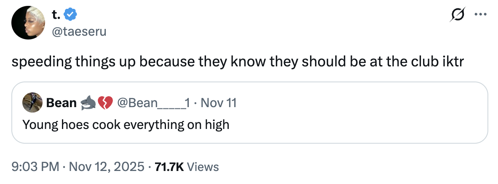Click the shark emoji beside Bean
Viewport: 498px width, 184px height.
[x=87, y=103]
